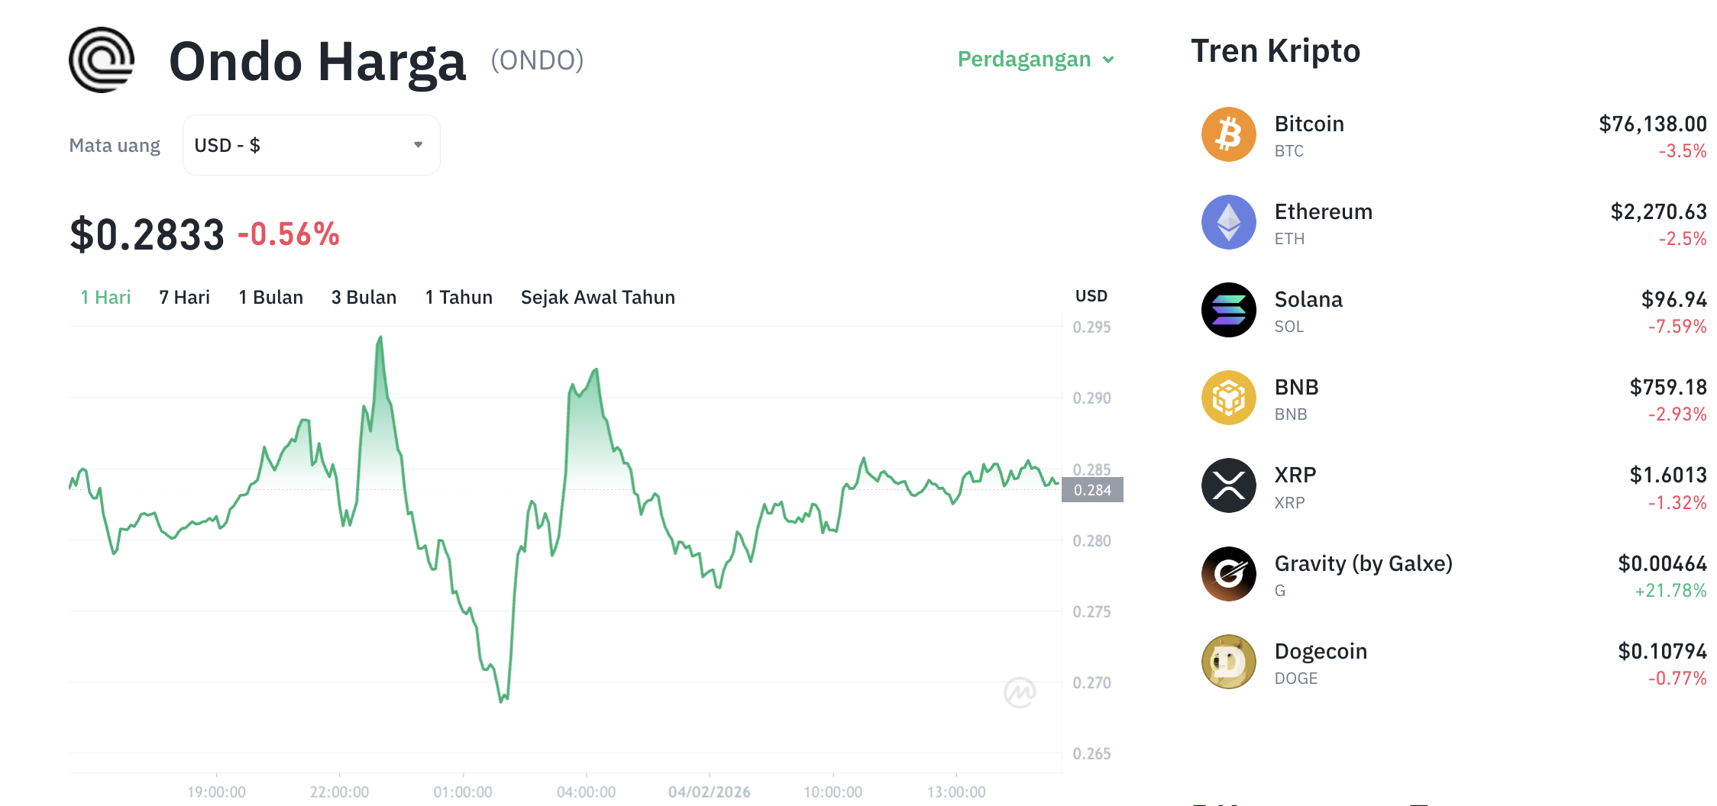Viewport: 1717px width, 806px height.
Task: Open the USD - $ selector
Action: coord(310,144)
